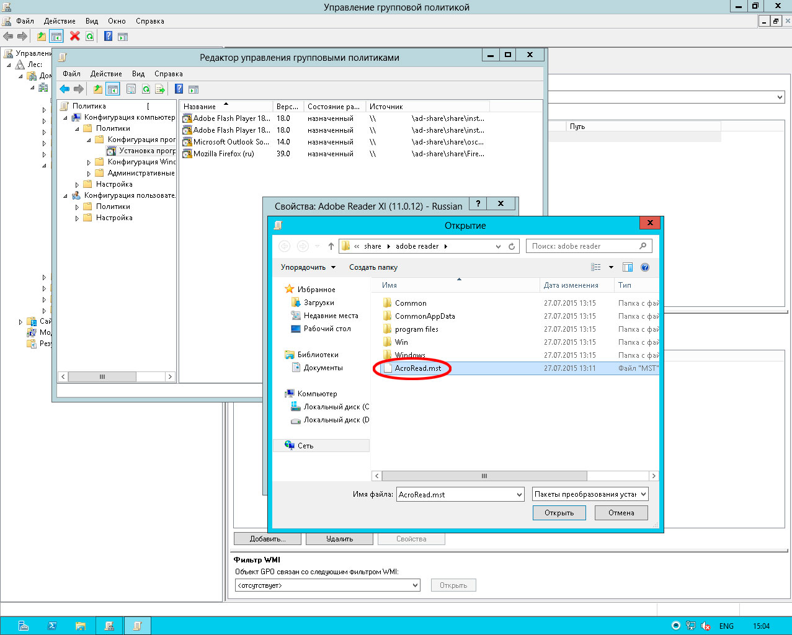The height and width of the screenshot is (635, 792).
Task: Select Установка программ tree item
Action: tap(141, 151)
